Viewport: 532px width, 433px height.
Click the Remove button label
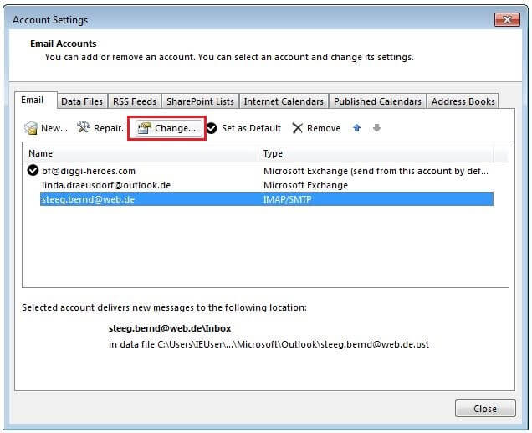(324, 128)
